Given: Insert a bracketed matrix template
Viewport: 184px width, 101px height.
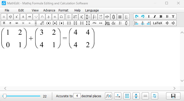Looking at the screenshot, I should click(75, 23).
